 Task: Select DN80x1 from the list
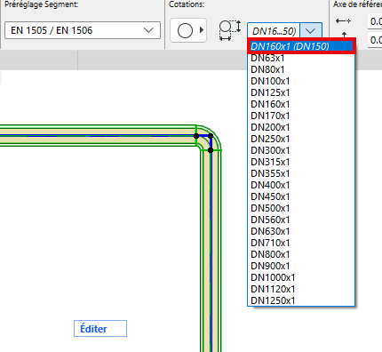tap(301, 69)
